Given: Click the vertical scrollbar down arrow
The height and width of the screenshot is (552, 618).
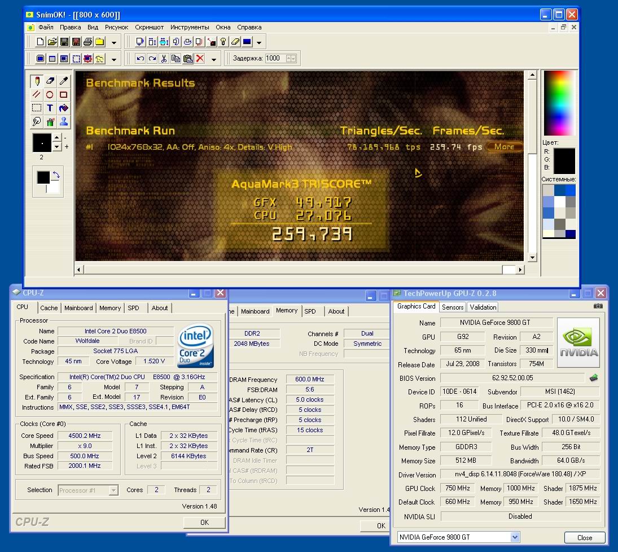Looking at the screenshot, I should tap(532, 258).
